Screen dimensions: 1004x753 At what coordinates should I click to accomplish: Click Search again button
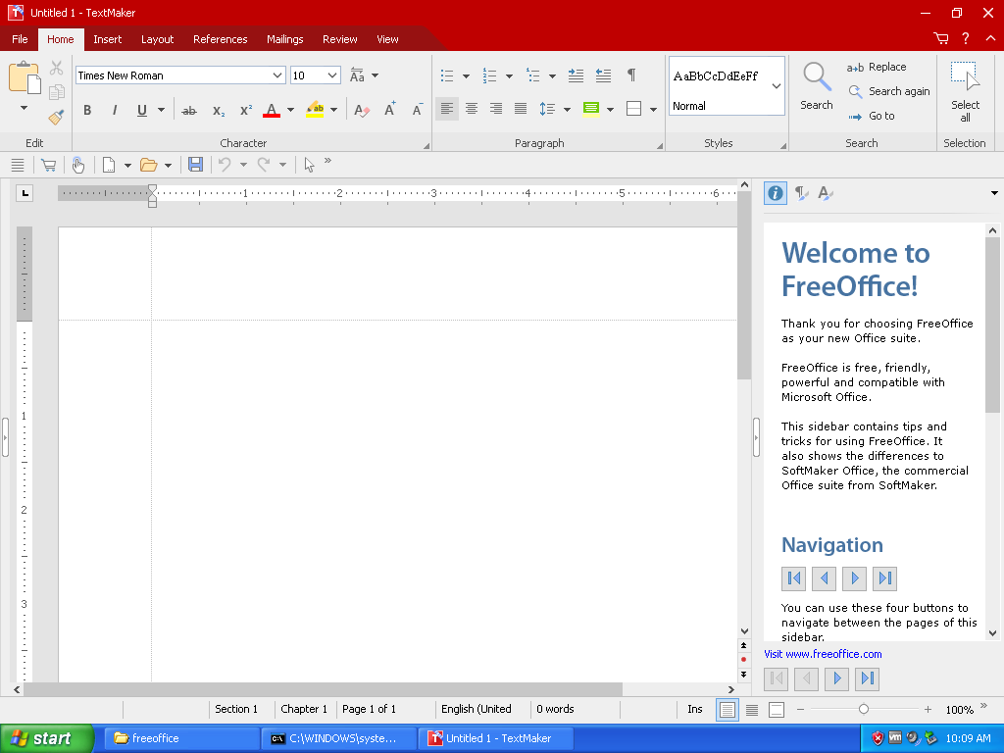coord(889,91)
